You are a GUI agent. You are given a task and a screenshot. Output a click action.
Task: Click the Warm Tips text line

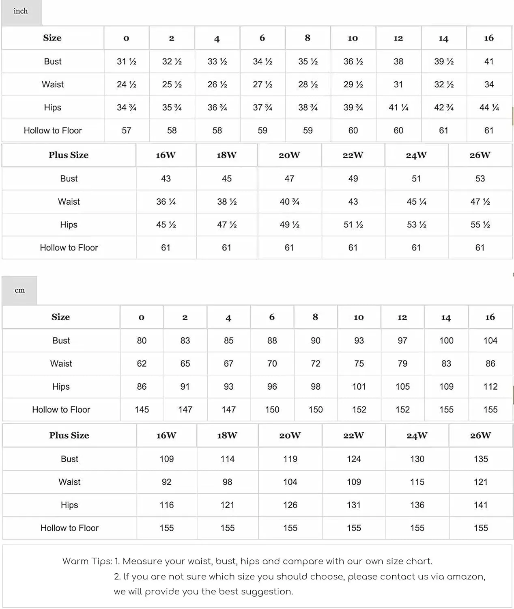[x=247, y=561]
